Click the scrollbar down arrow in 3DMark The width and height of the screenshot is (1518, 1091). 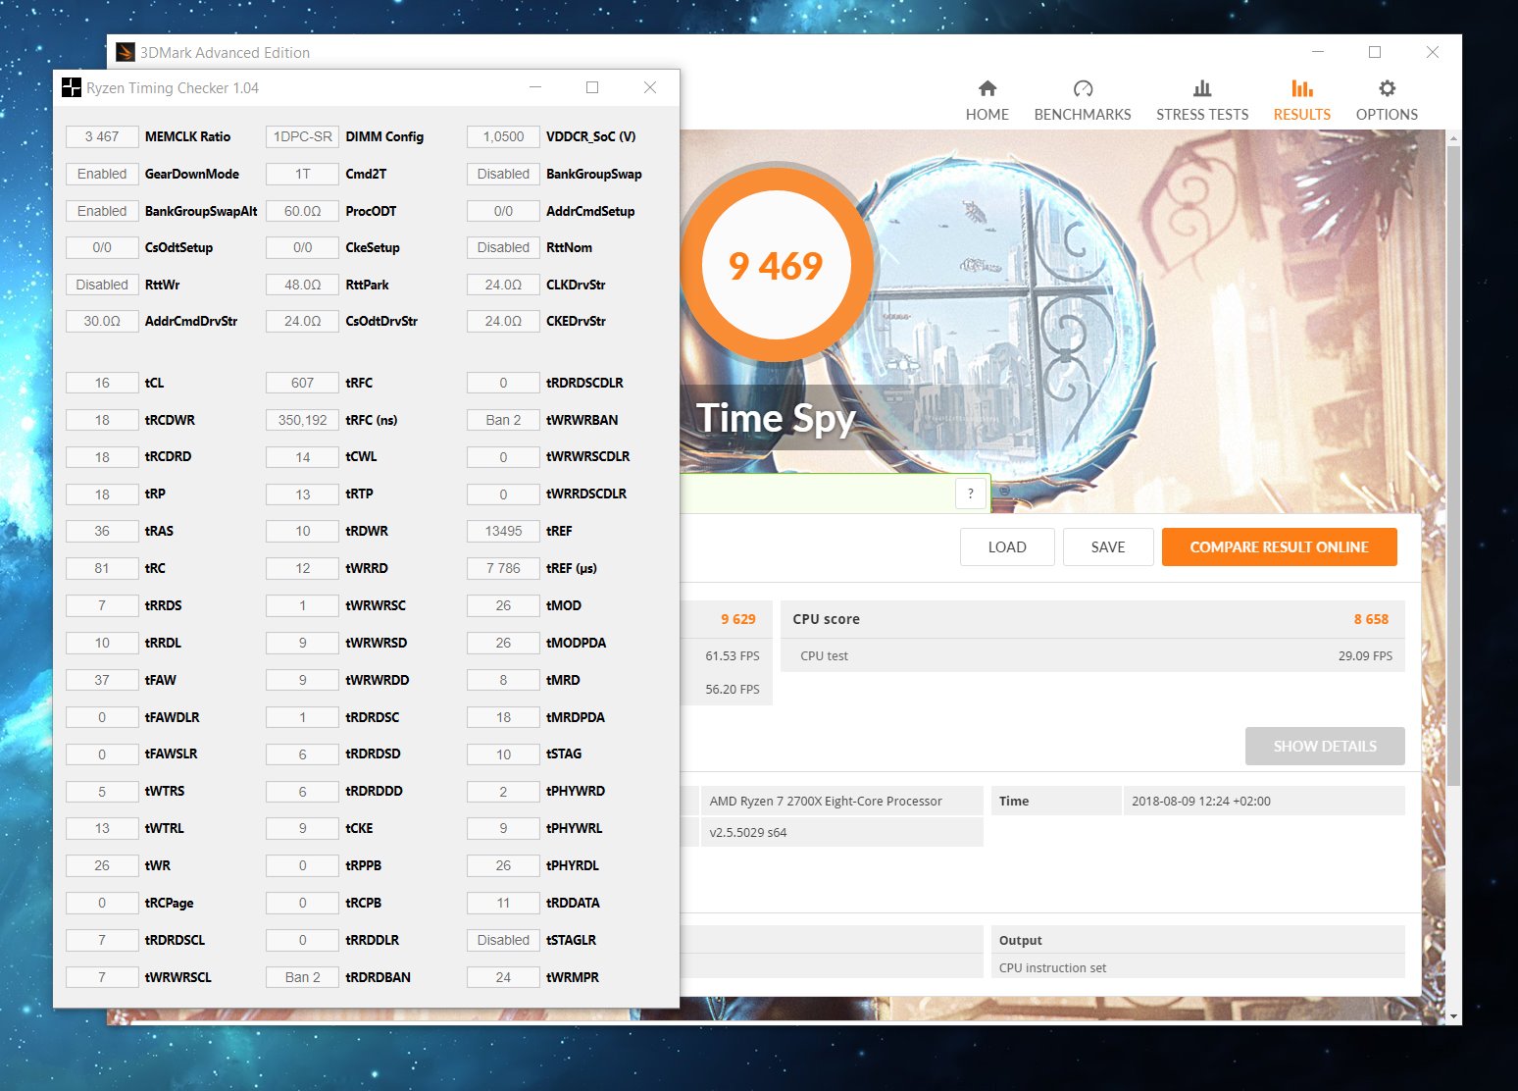click(1453, 1016)
